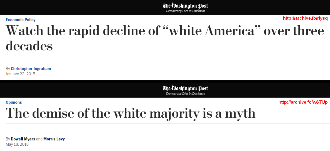330x151 pixels.
Task: Open the Economic Policy section link
Action: click(x=21, y=20)
